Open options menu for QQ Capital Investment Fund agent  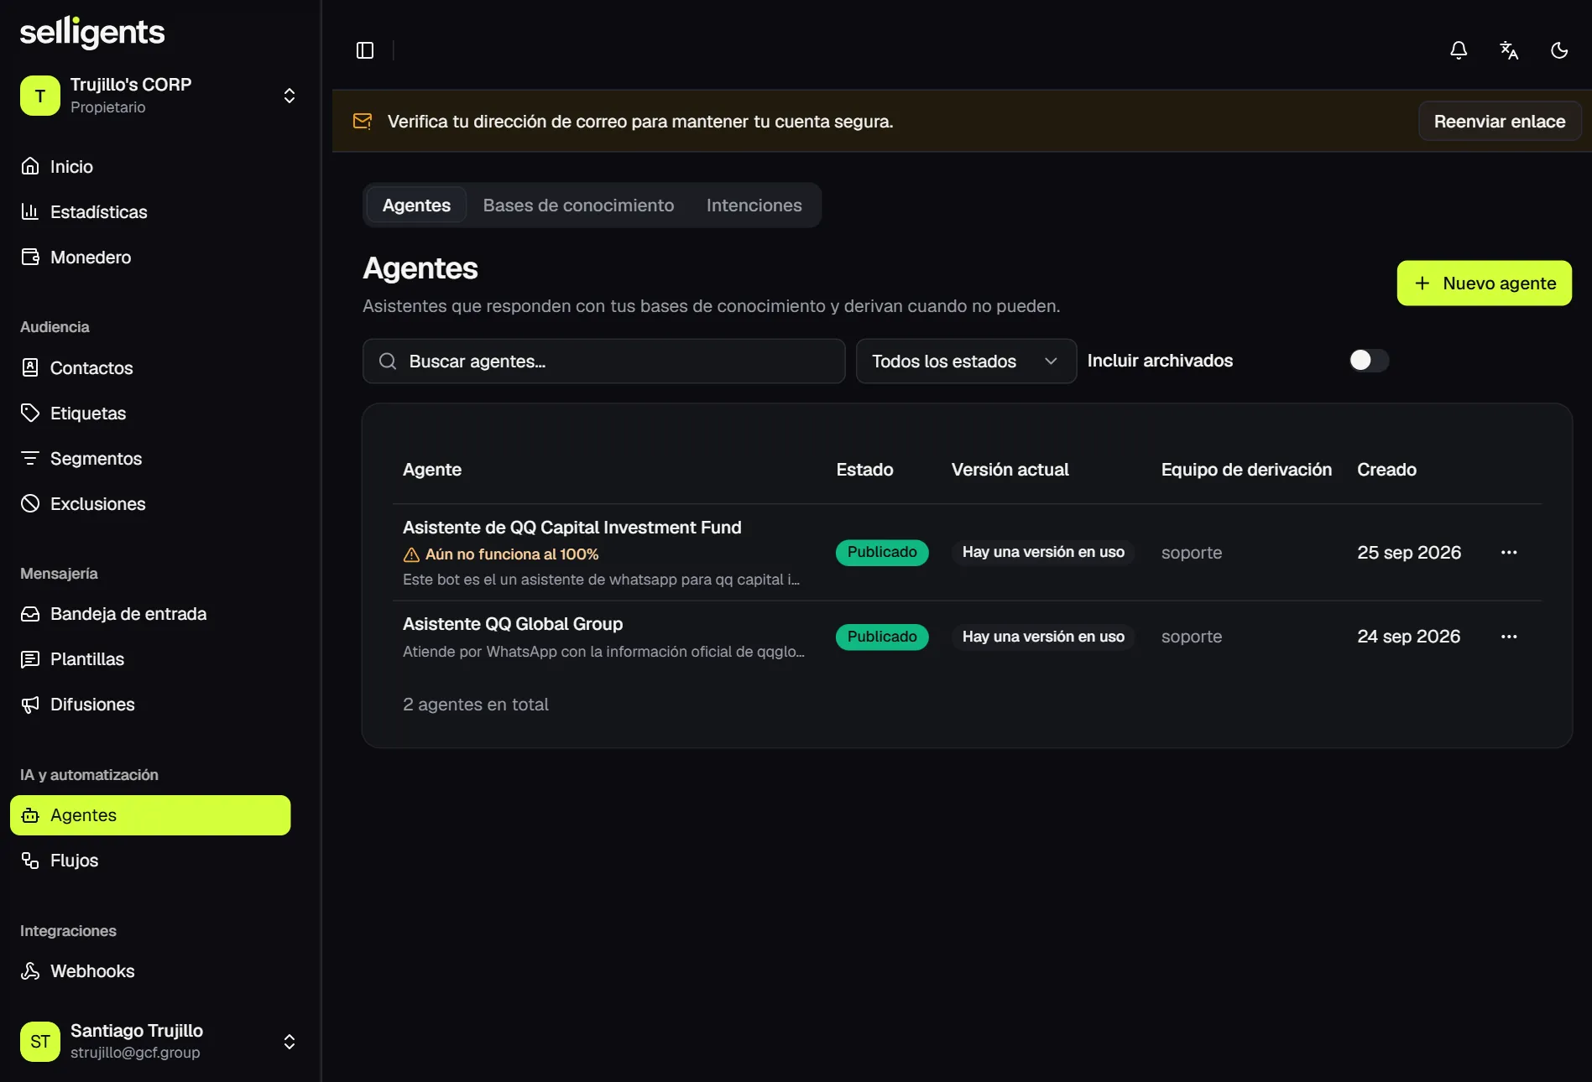pyautogui.click(x=1509, y=553)
